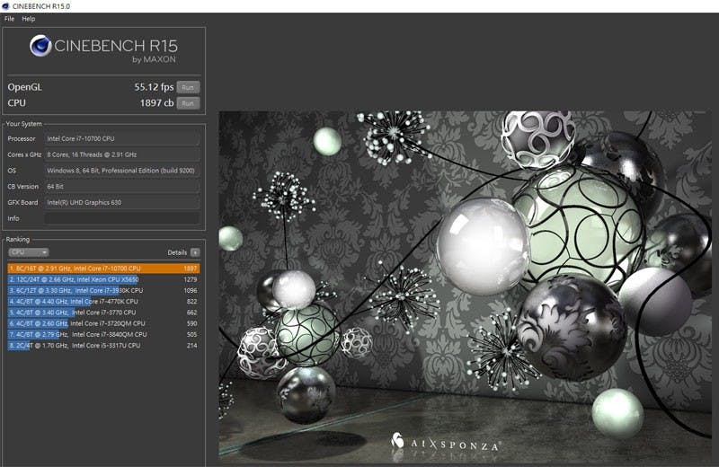Click the Cinebench title bar app icon

pos(5,6)
